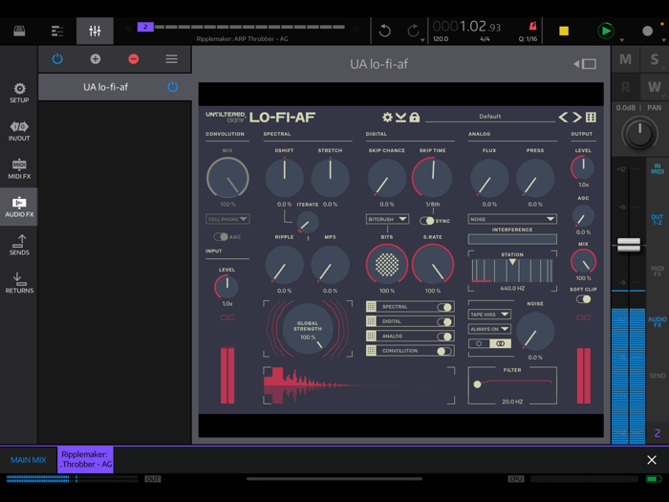Click the INTERFERENCE bar

512,239
